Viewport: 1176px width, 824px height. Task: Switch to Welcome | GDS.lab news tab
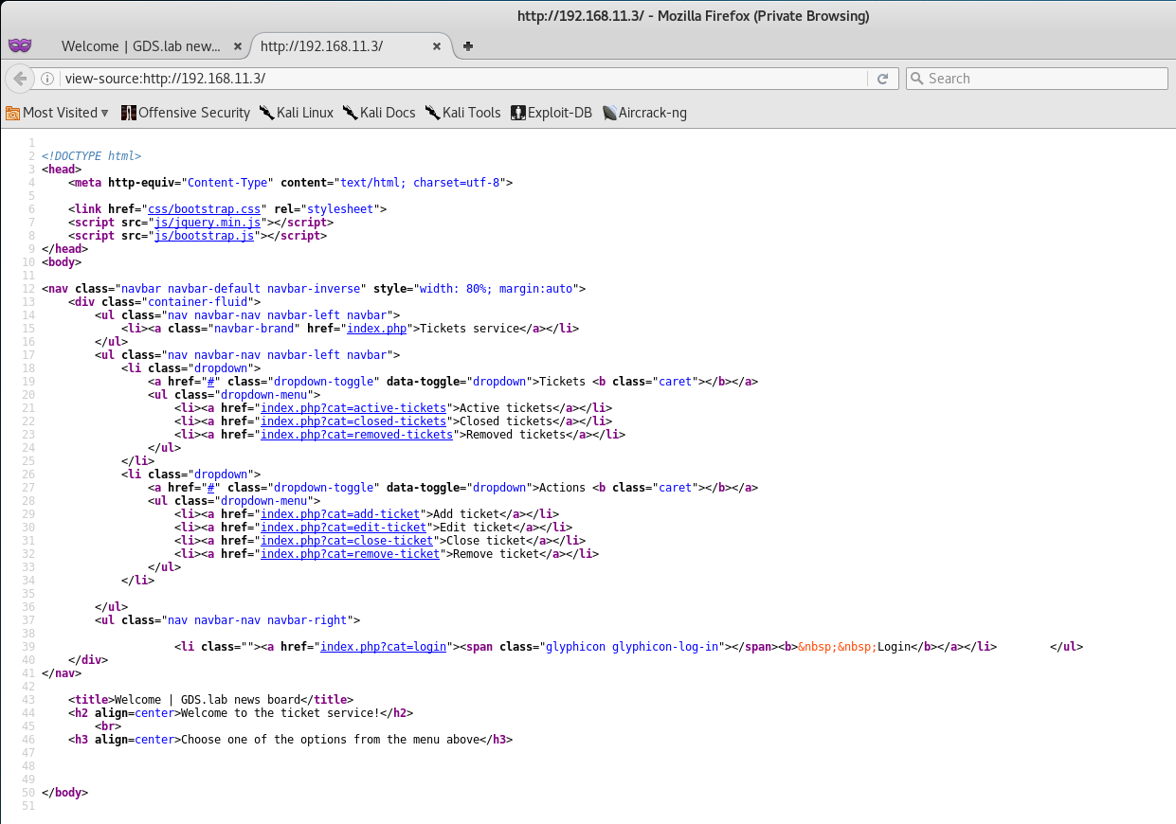[140, 45]
